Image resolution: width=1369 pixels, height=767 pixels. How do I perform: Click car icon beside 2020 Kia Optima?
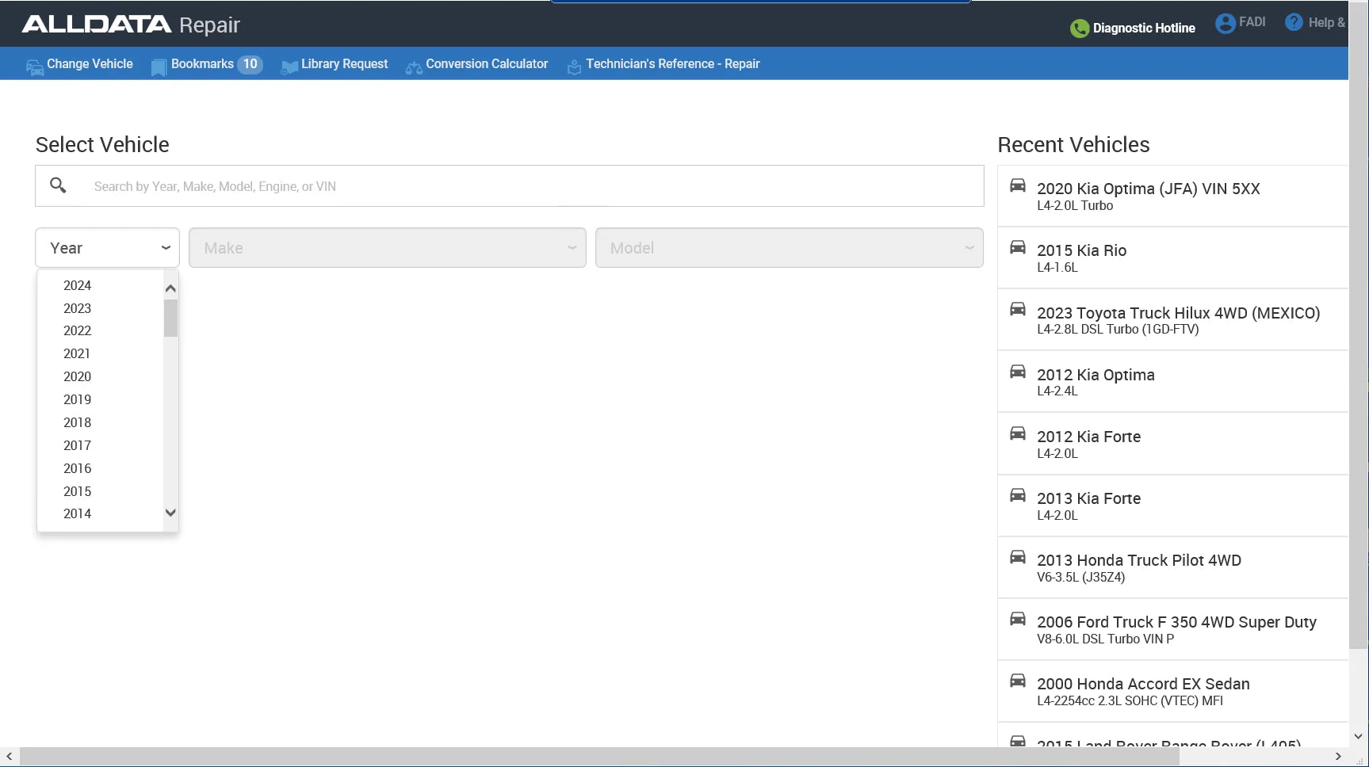(x=1018, y=185)
